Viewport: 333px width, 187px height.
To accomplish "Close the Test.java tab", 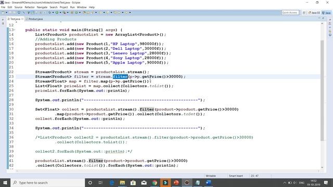I will (22, 19).
